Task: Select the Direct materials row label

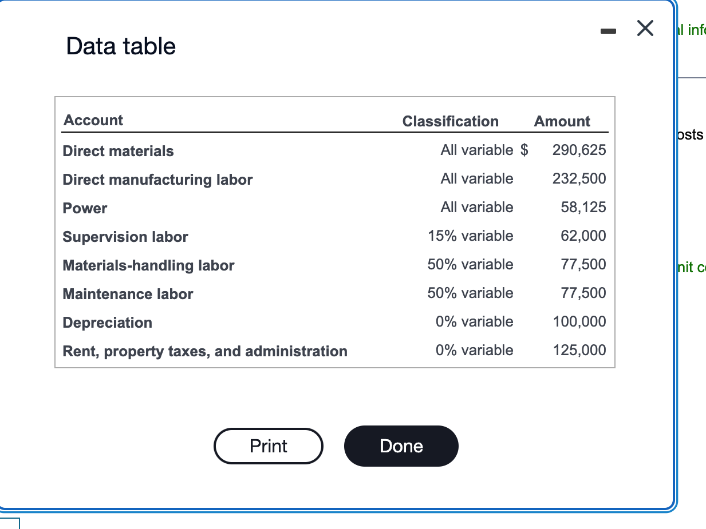Action: 118,151
